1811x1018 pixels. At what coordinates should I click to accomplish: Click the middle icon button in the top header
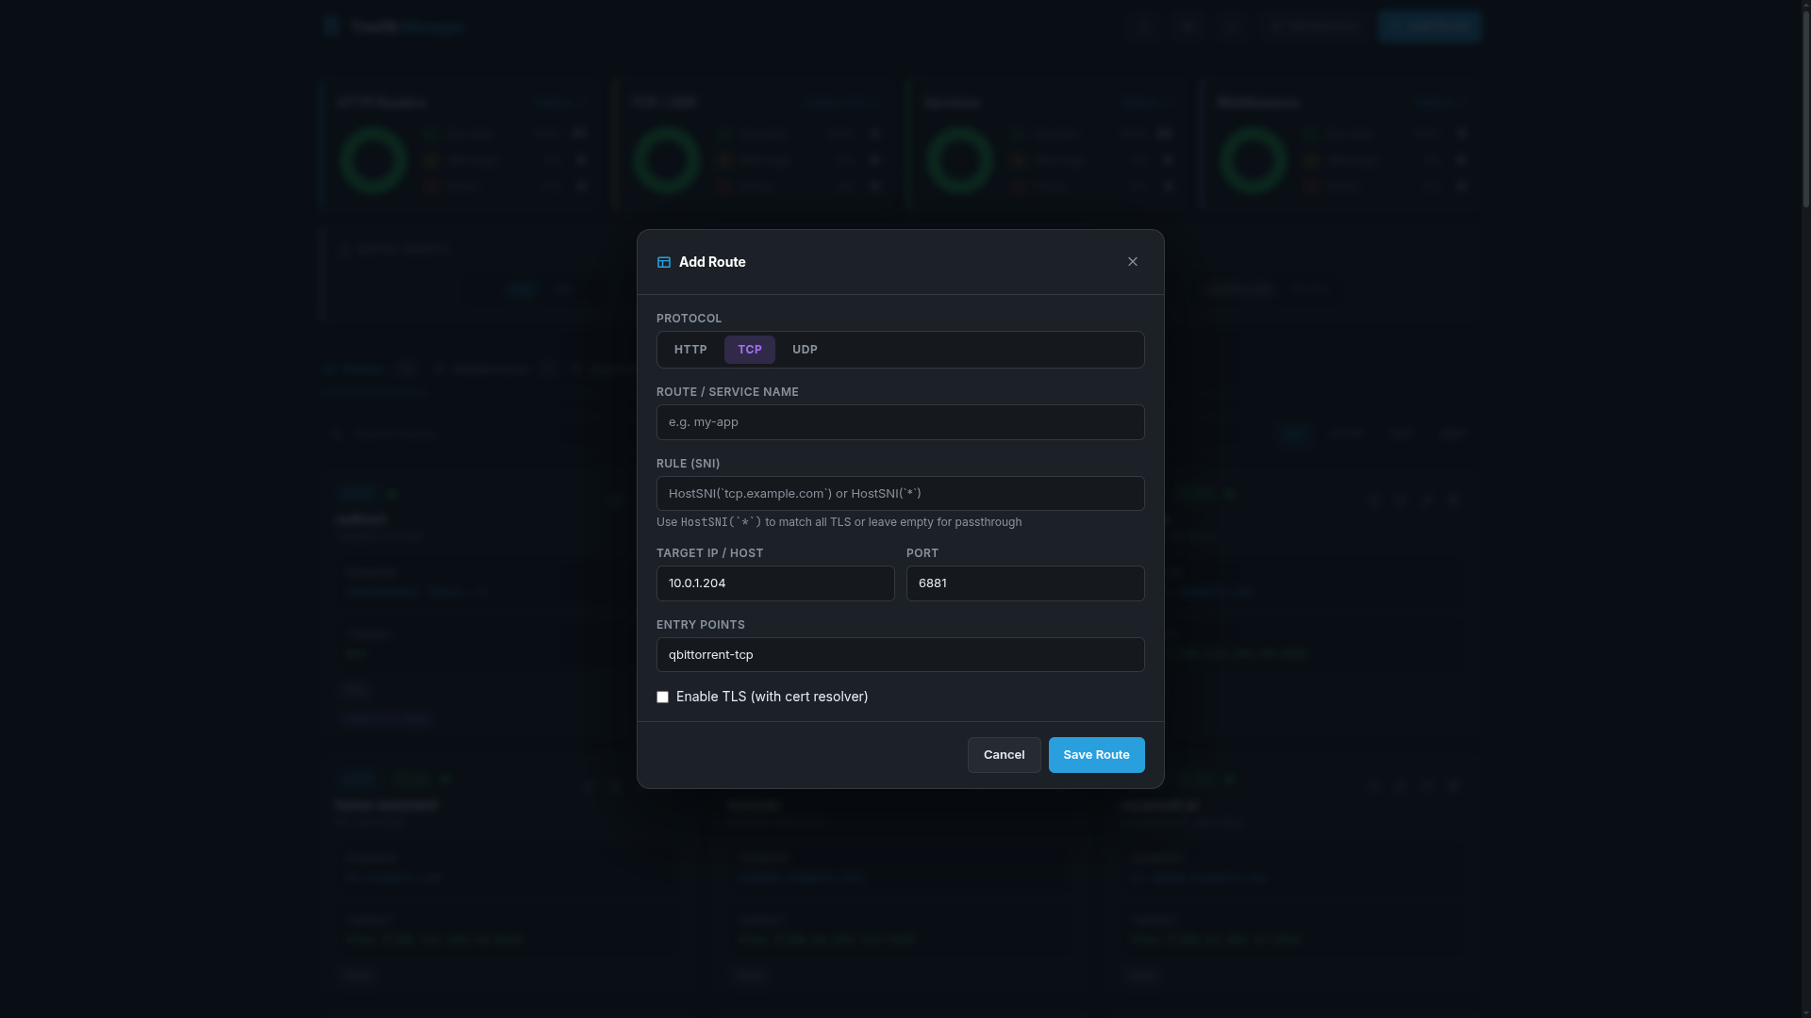(x=1188, y=26)
